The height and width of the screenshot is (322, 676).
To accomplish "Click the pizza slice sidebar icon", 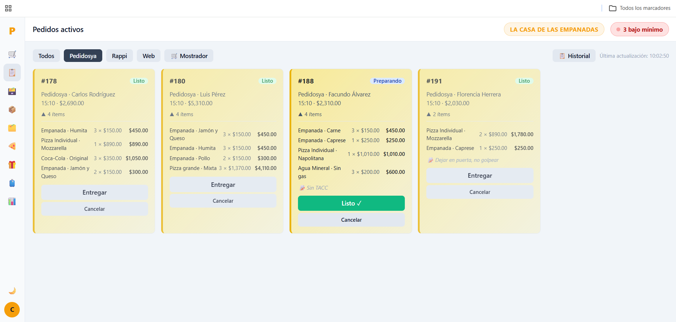I will pos(12,146).
